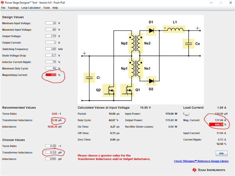Open the Help menu
Screen dimensions: 235x176
tap(55, 8)
